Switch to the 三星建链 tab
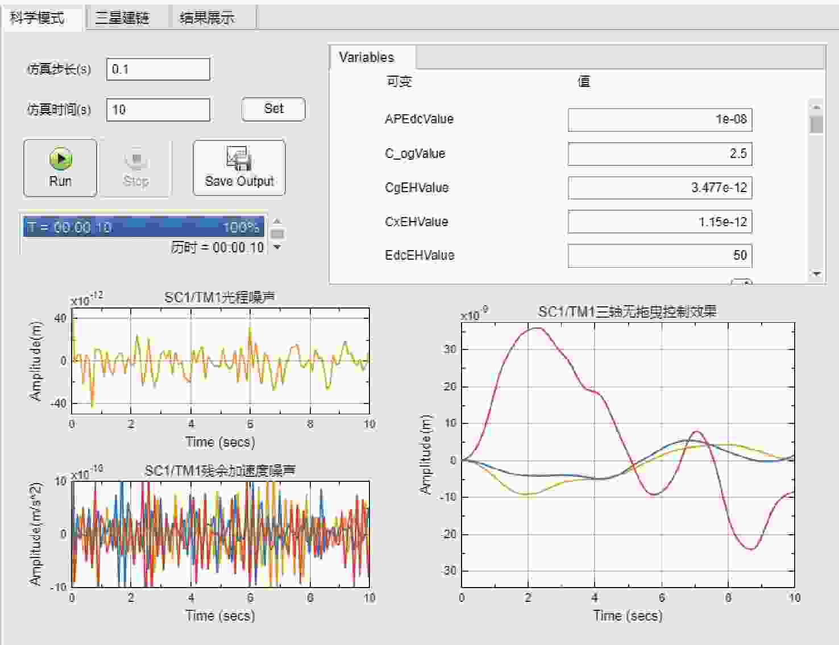Image resolution: width=839 pixels, height=645 pixels. tap(122, 18)
